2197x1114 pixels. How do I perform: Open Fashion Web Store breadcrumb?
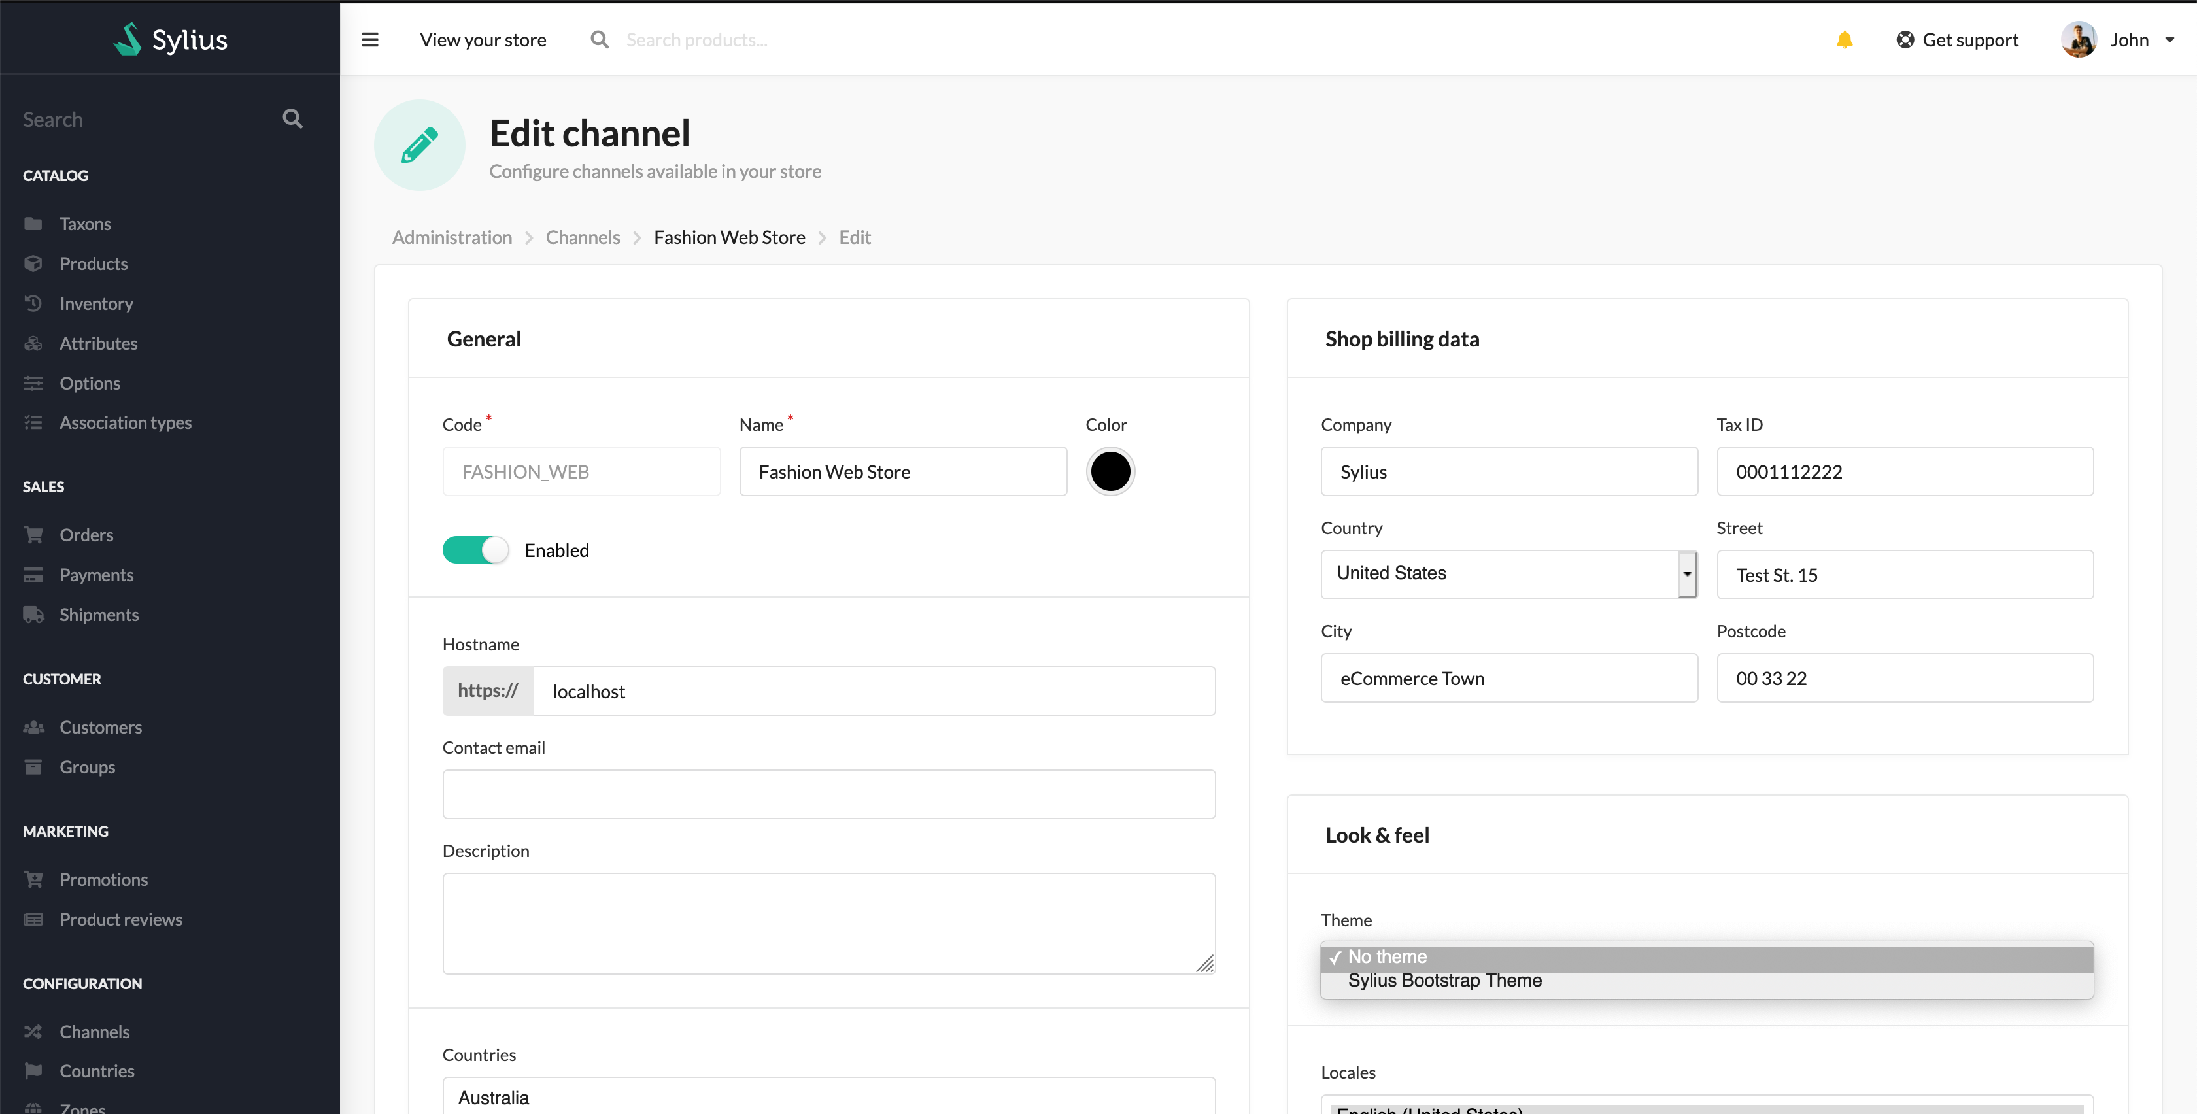point(729,237)
